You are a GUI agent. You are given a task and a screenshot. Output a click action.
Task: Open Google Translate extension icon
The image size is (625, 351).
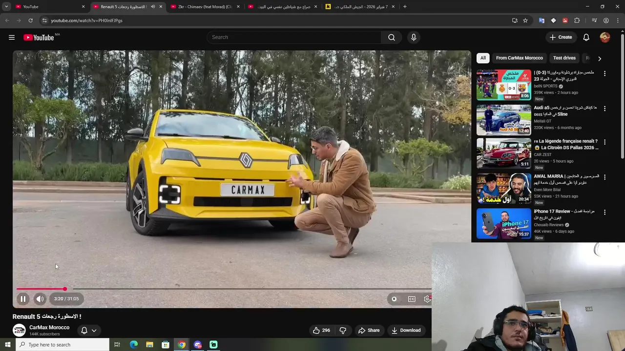coord(542,20)
